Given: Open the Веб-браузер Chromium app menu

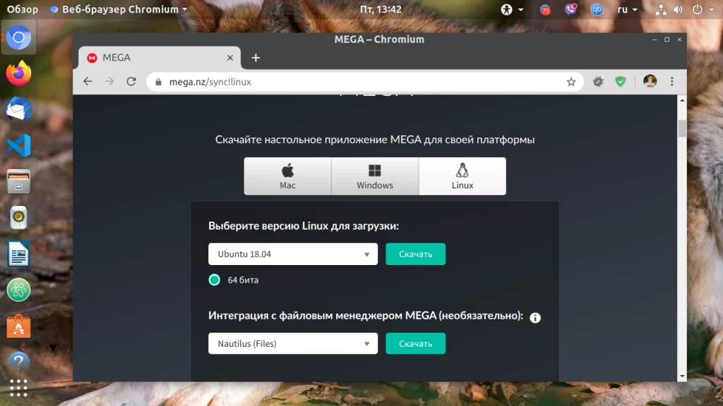Looking at the screenshot, I should click(x=119, y=9).
